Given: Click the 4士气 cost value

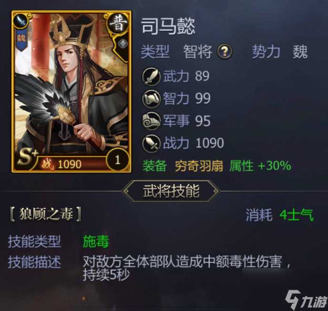Looking at the screenshot, I should pyautogui.click(x=297, y=215).
